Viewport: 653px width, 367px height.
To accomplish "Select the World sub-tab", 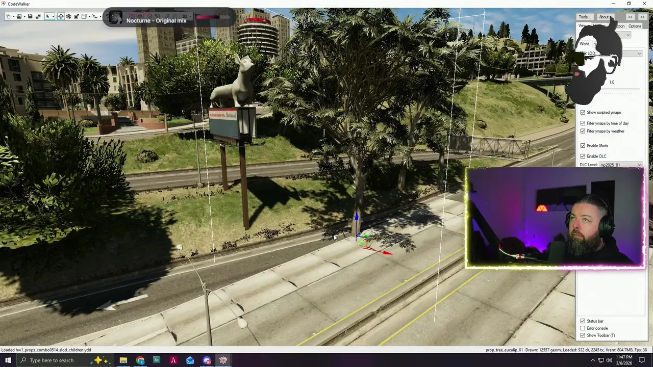I will (584, 44).
